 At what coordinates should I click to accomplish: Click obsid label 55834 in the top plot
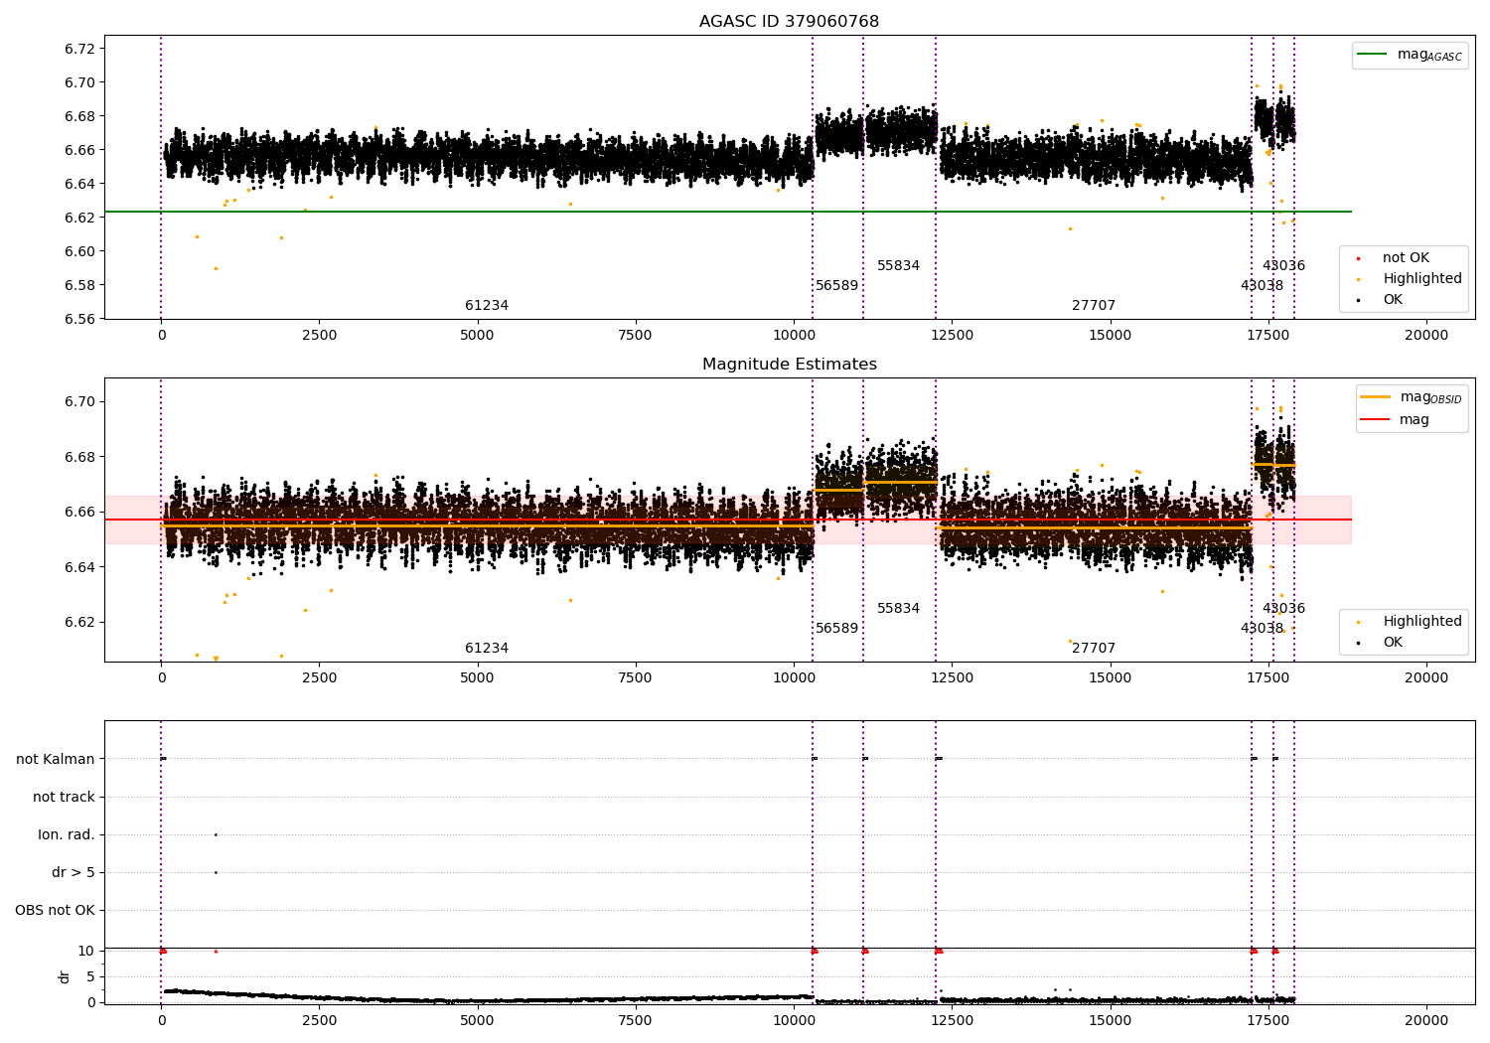898,266
